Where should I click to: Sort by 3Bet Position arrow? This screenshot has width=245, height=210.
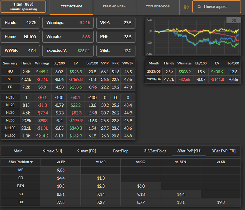pos(31,162)
